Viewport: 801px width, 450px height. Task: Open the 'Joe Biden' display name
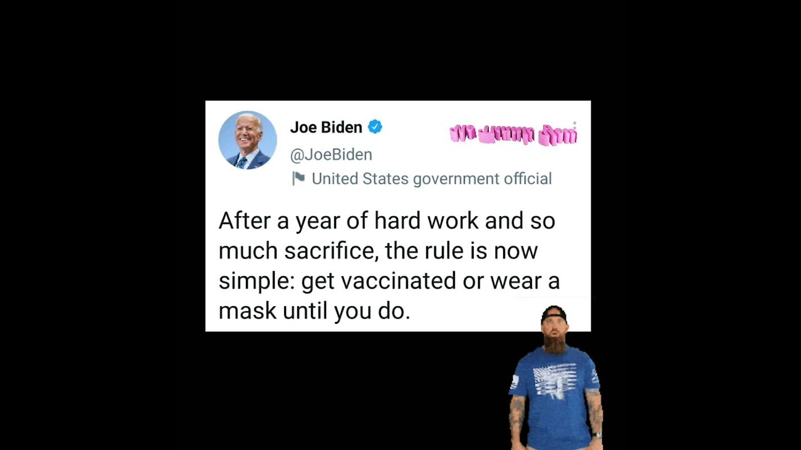tap(326, 127)
